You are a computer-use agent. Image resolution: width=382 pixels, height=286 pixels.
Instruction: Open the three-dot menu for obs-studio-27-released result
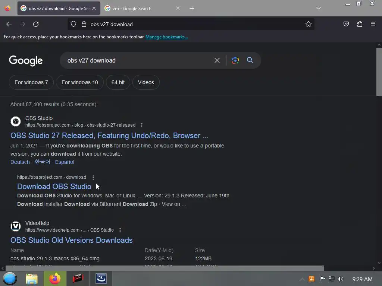142,125
